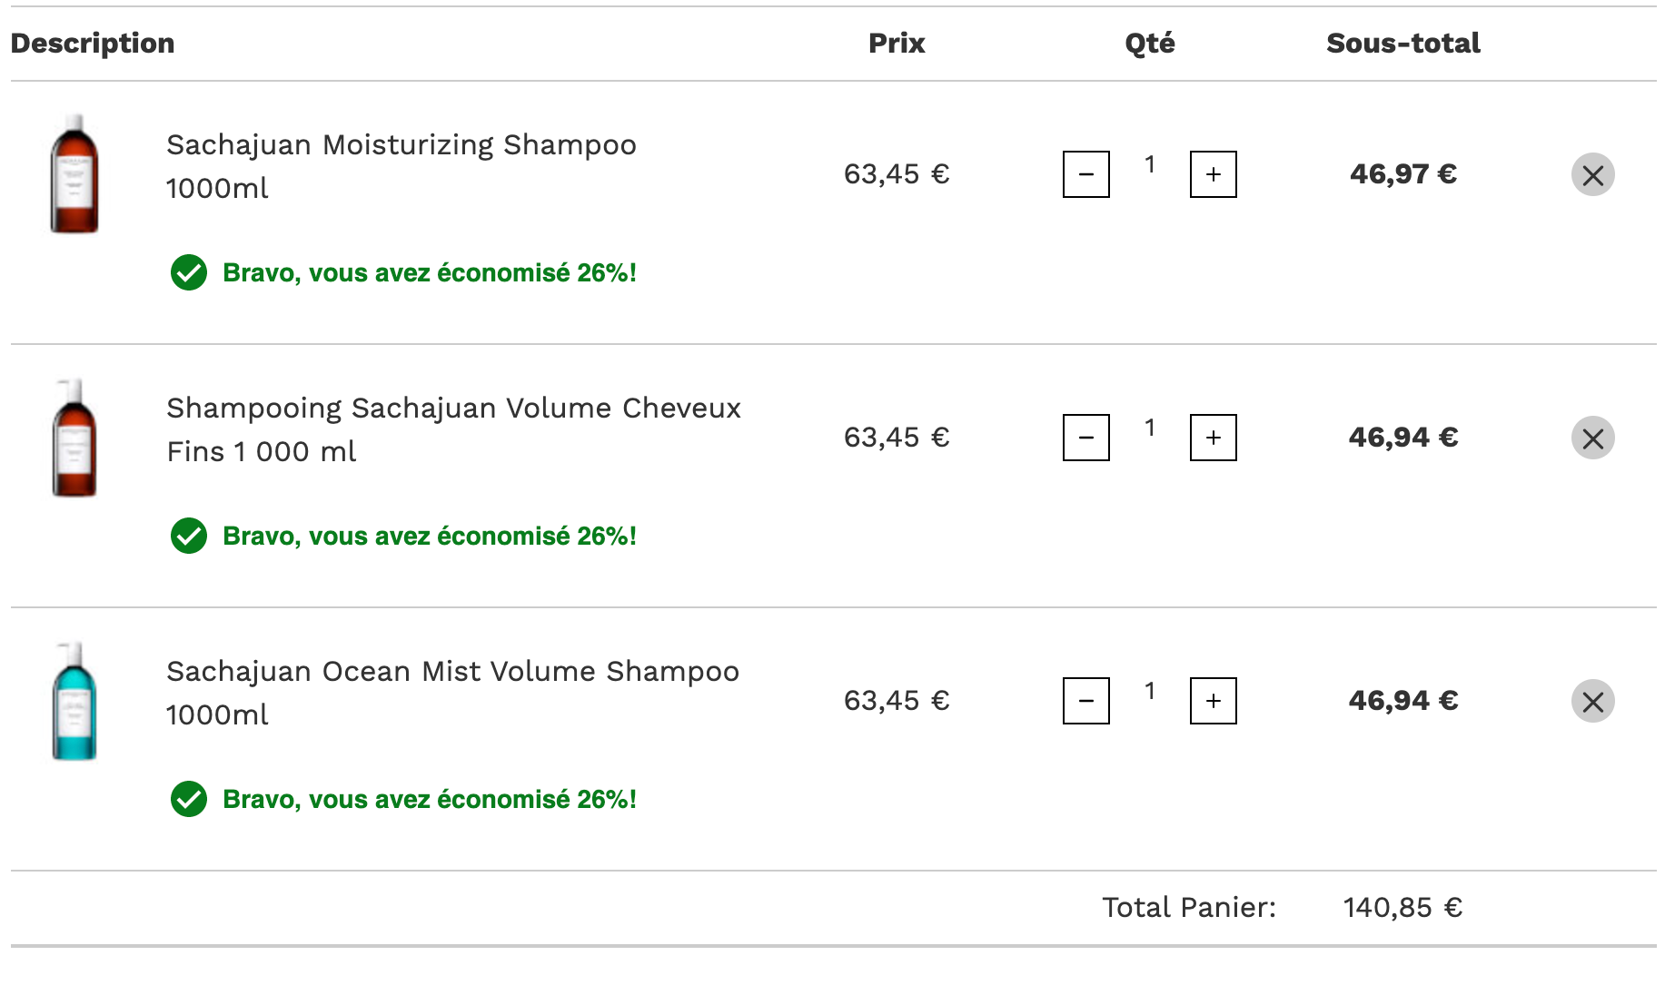Decrease quantity of Volume Cheveux Fins shampoo
1675x995 pixels.
(1086, 438)
